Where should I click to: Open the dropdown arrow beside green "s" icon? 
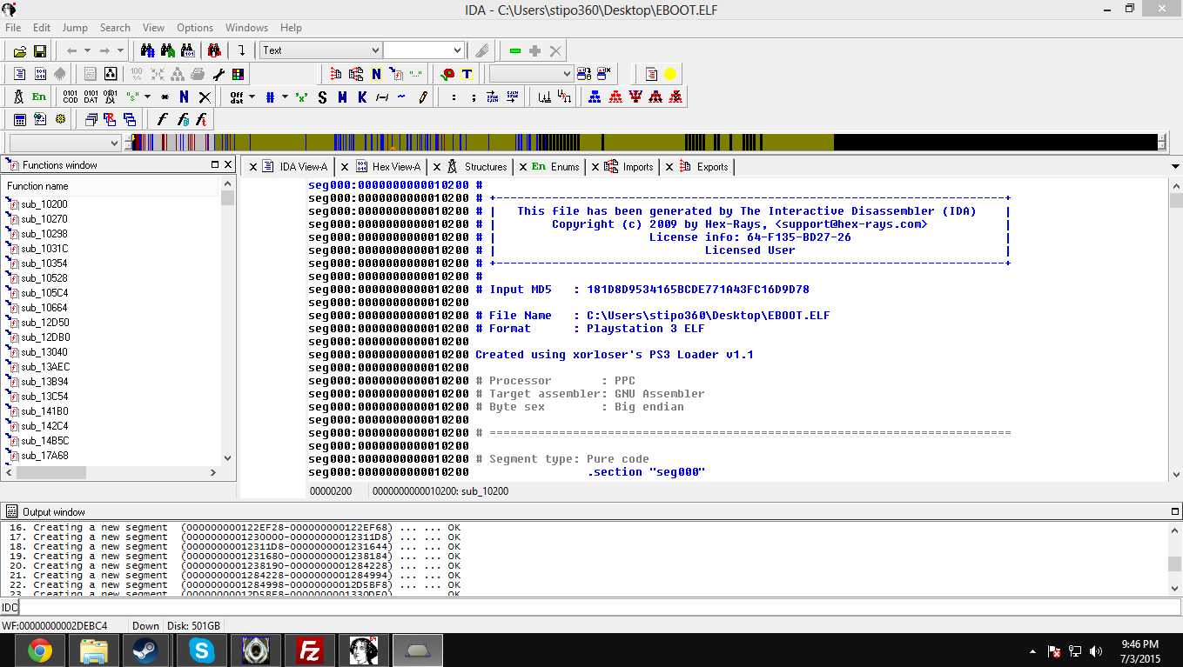[147, 97]
